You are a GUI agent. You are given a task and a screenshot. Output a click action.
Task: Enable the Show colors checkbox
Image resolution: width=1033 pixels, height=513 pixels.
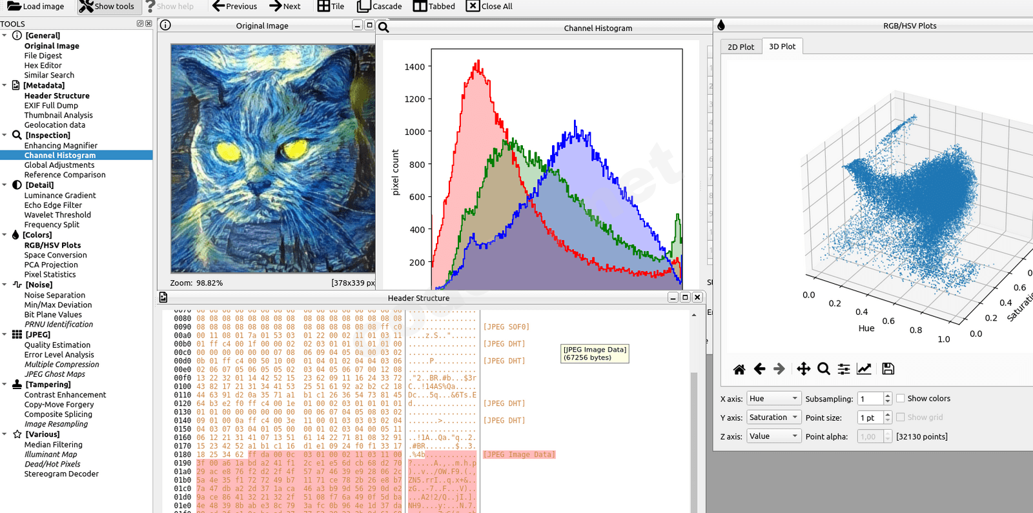pyautogui.click(x=901, y=399)
